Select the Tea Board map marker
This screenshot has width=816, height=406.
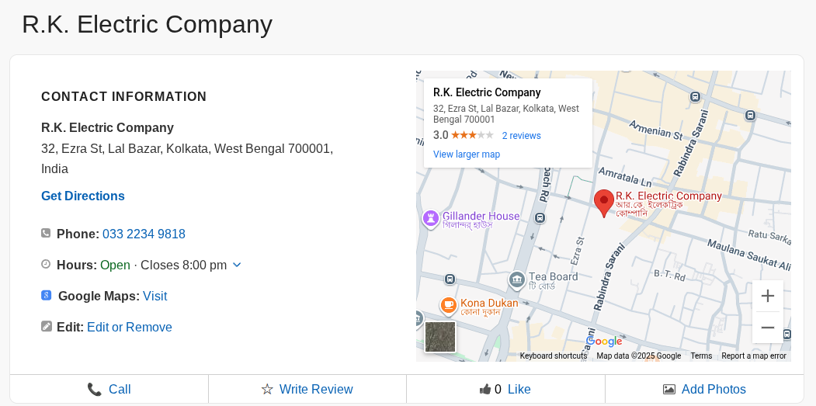(x=517, y=279)
